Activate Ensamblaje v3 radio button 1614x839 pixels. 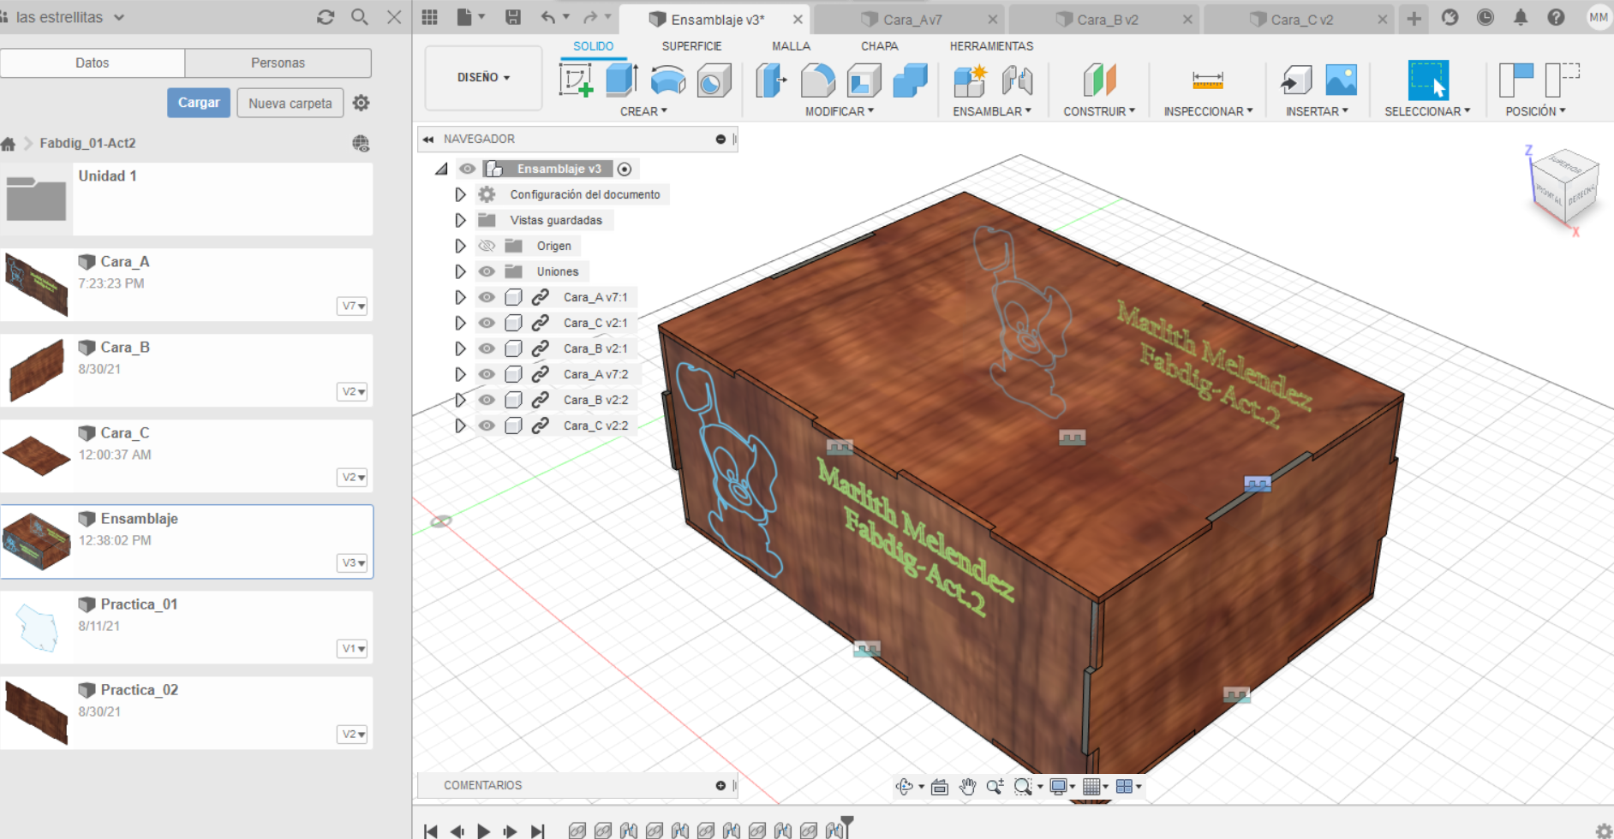(625, 169)
